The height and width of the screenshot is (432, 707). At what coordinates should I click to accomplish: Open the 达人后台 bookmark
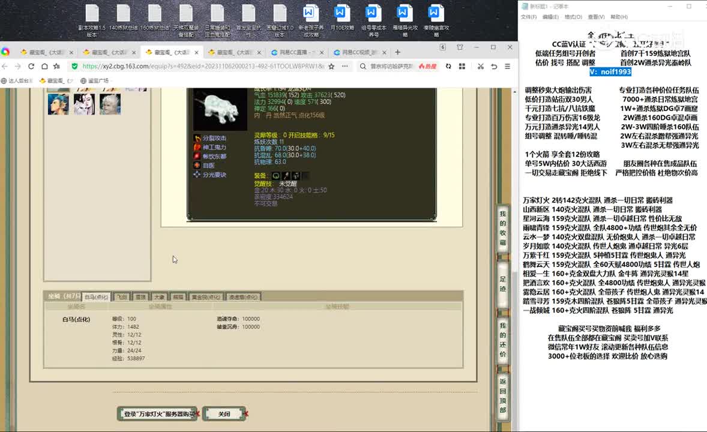point(17,81)
